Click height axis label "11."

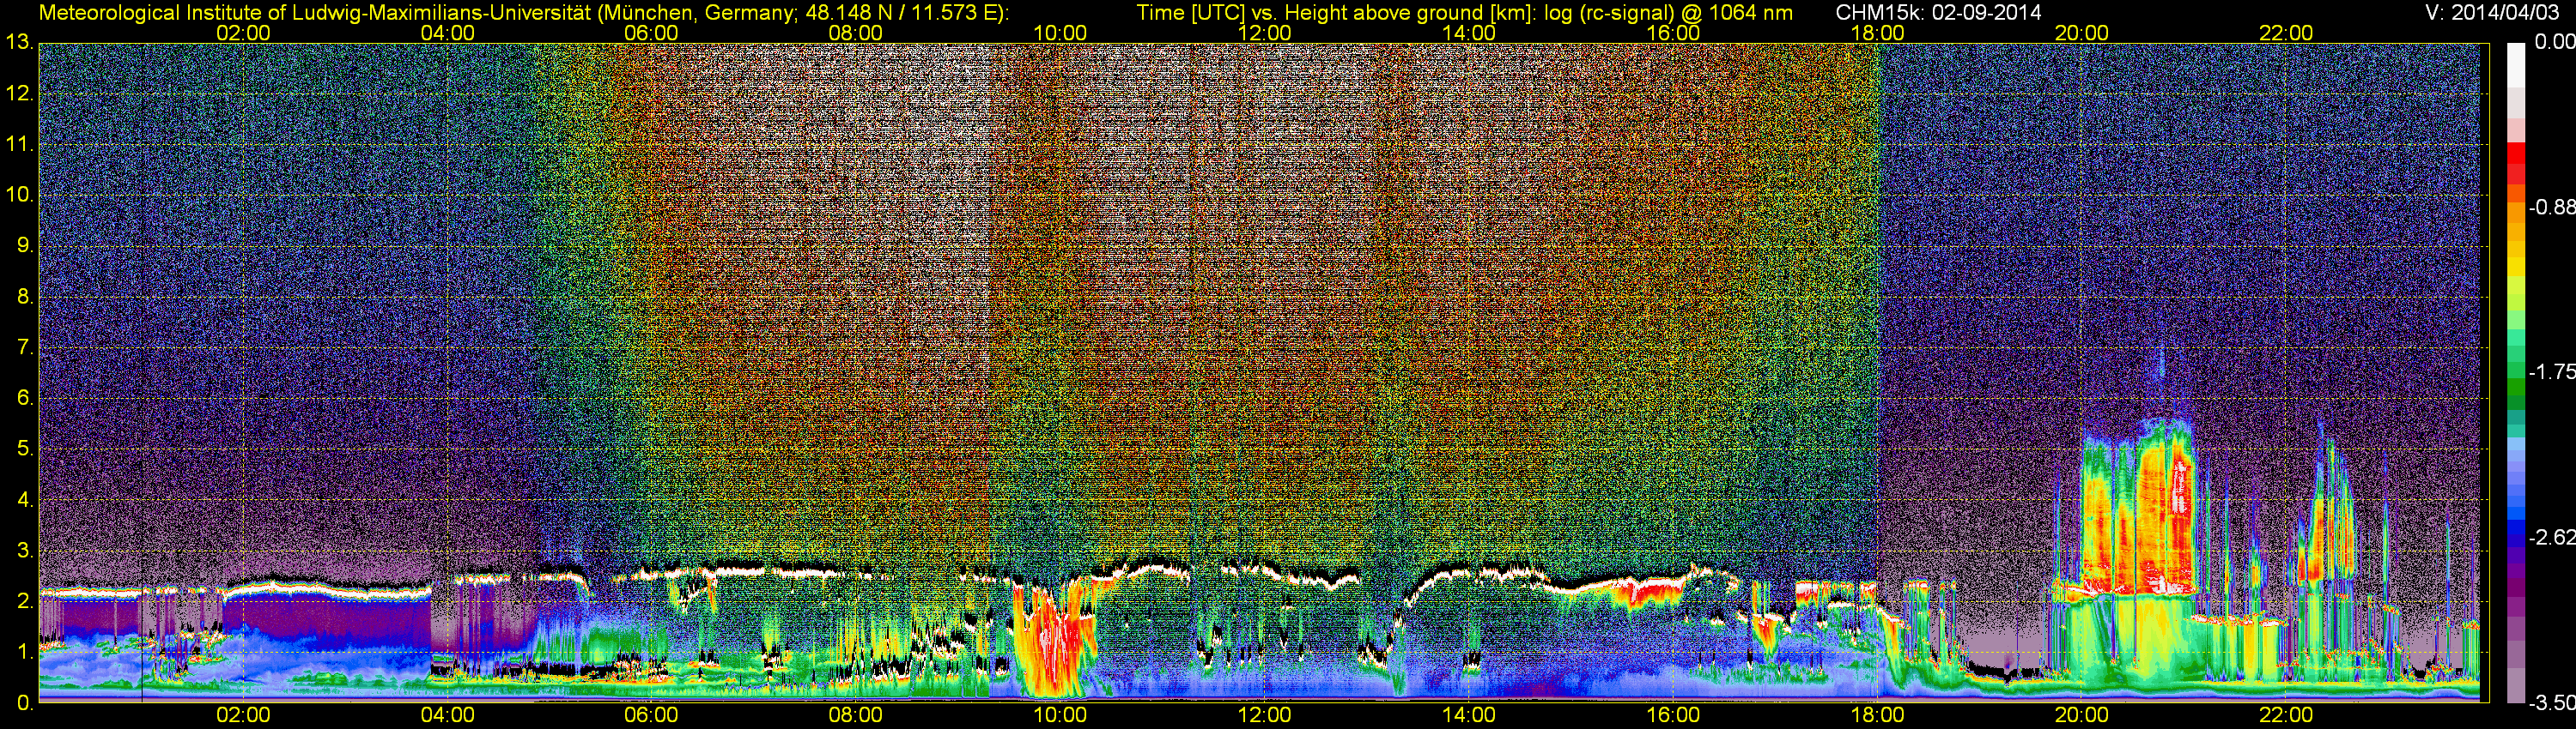pyautogui.click(x=20, y=145)
